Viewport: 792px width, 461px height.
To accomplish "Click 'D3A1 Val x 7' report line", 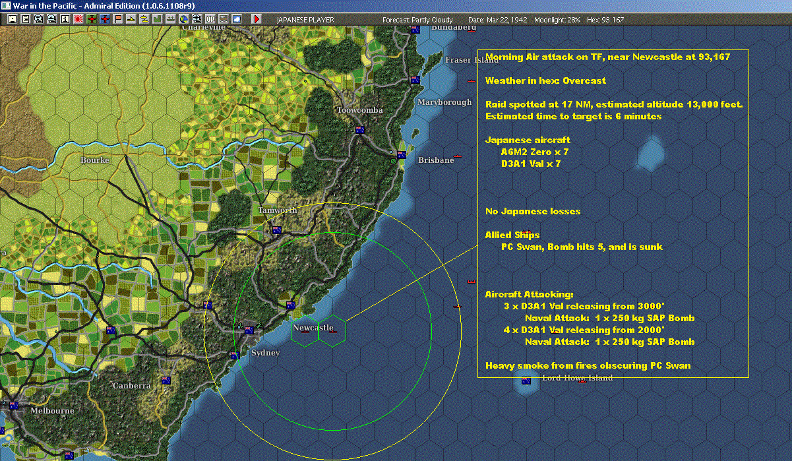I will pos(531,164).
